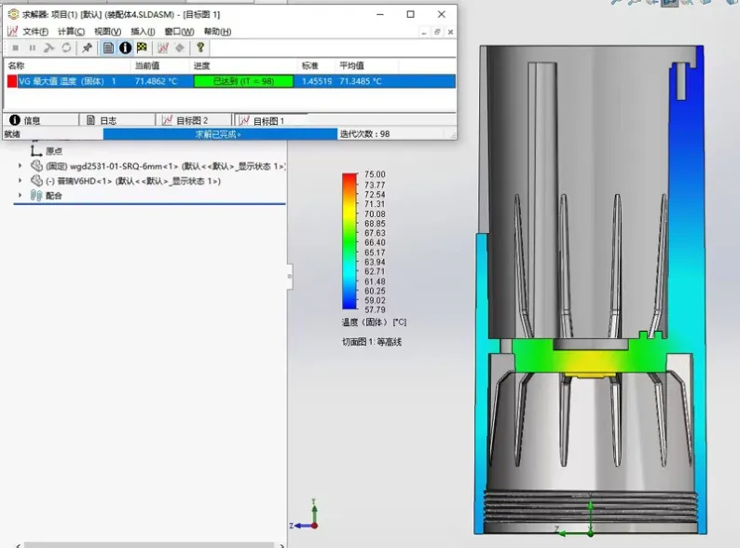The height and width of the screenshot is (548, 740).
Task: Click the goal plot chart toolbar icon
Action: [x=163, y=48]
